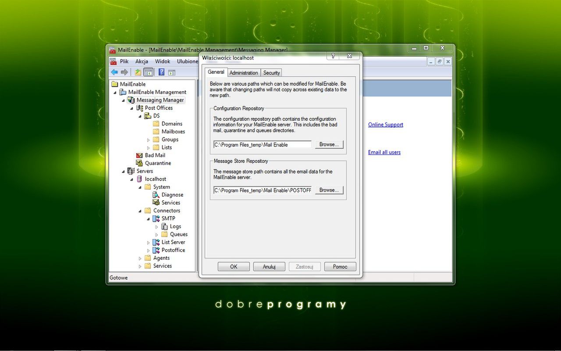The width and height of the screenshot is (561, 351).
Task: Collapse the Servers node
Action: [x=124, y=171]
